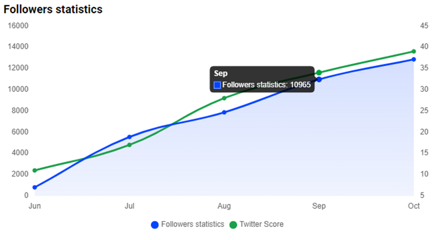Select the green Twitter Score point for Jul

[x=129, y=145]
